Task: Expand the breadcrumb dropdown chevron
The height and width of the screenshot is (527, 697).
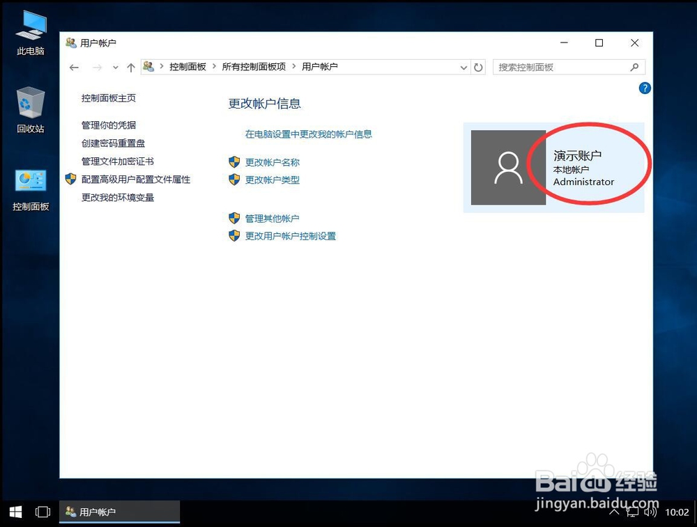Action: click(x=464, y=67)
